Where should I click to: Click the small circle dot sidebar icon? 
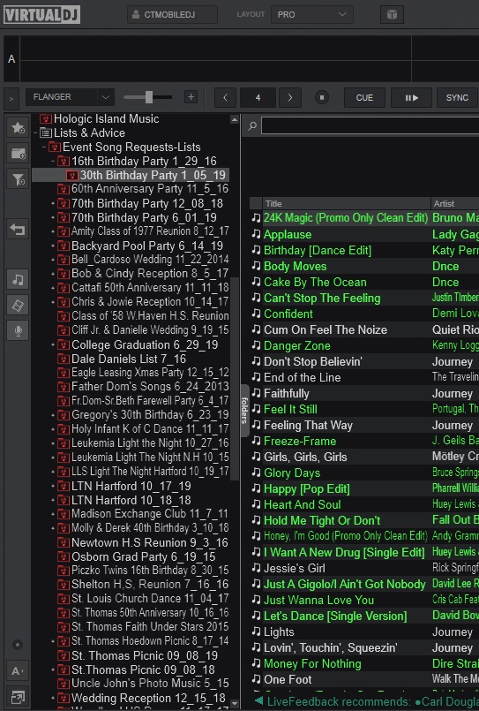click(18, 645)
